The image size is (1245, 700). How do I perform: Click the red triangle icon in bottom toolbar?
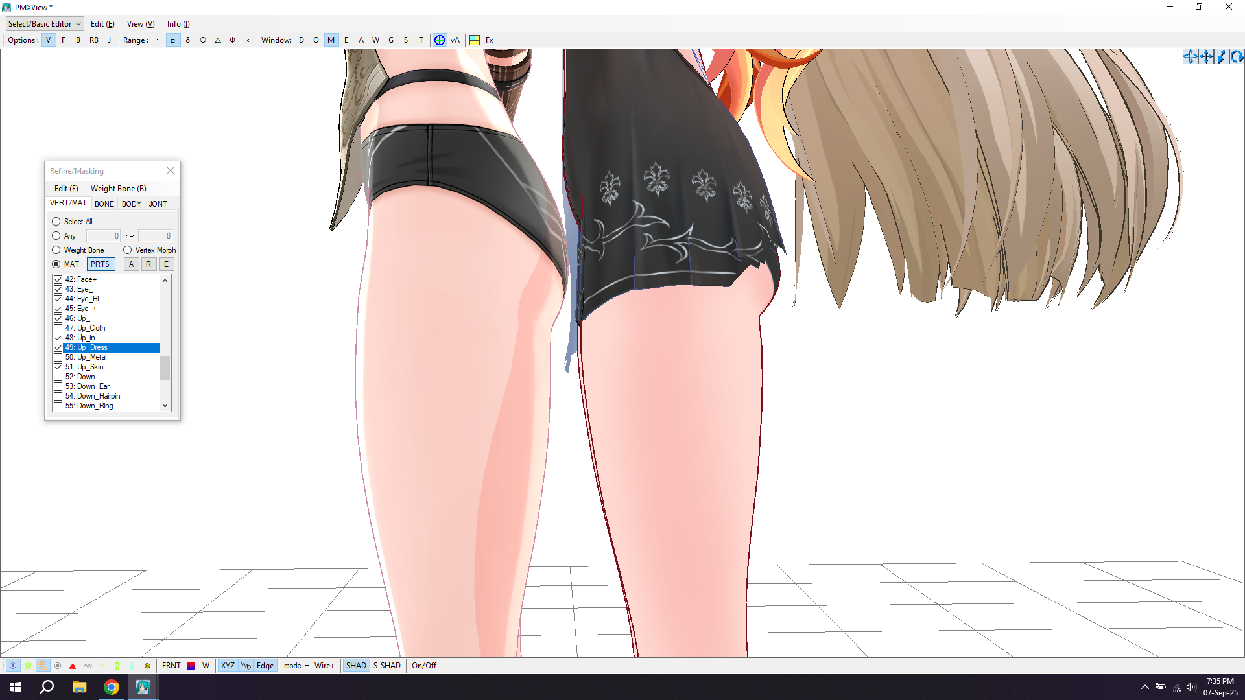click(x=73, y=666)
